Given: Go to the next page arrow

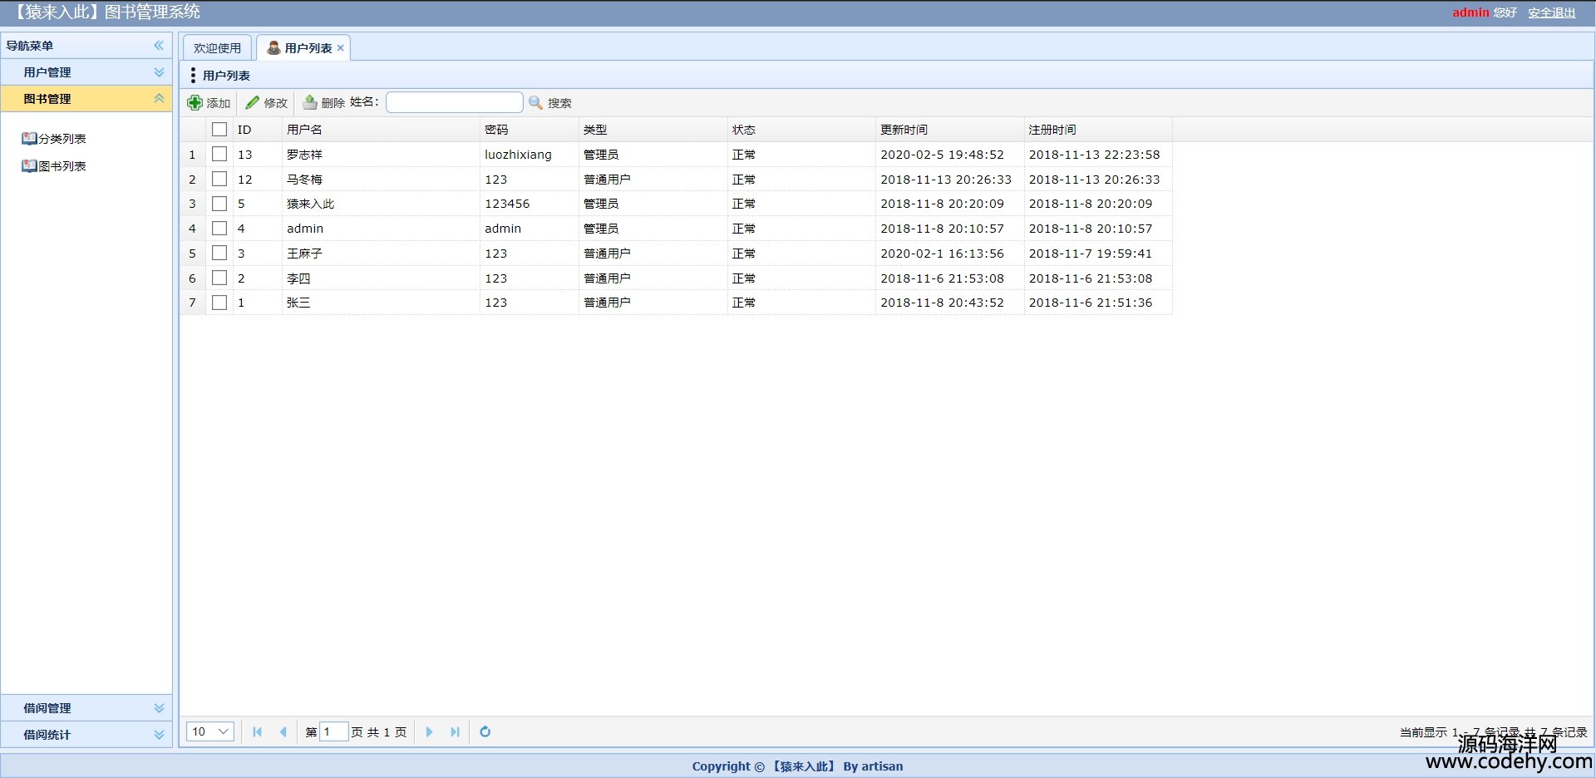Looking at the screenshot, I should pyautogui.click(x=429, y=731).
